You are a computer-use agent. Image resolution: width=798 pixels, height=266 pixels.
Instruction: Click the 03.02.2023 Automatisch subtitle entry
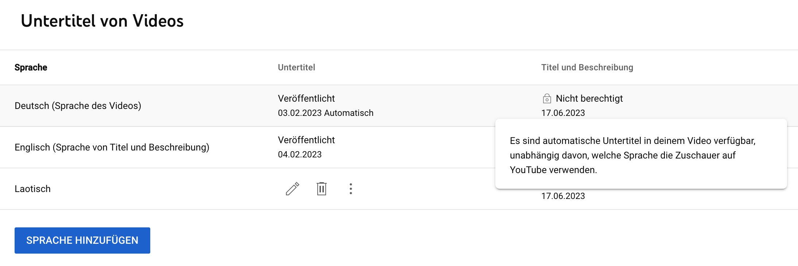click(x=325, y=113)
